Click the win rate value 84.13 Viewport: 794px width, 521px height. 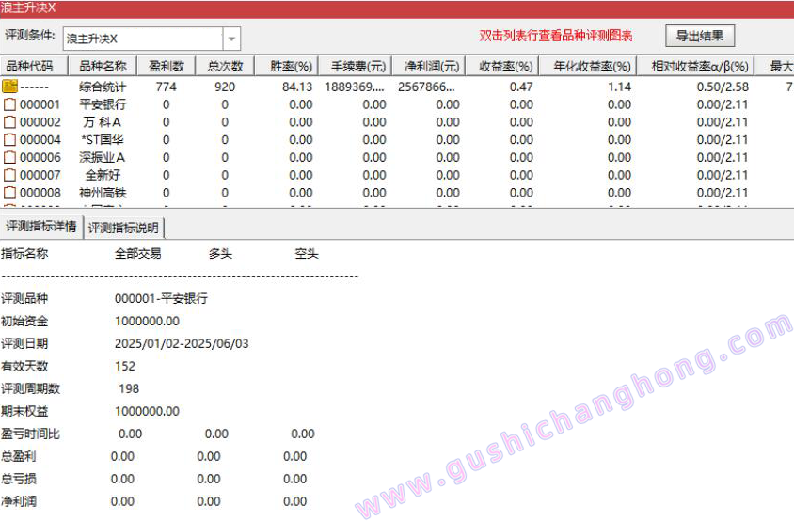point(297,87)
